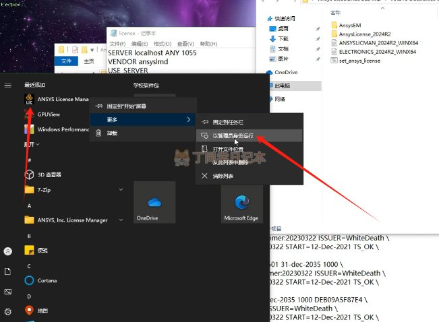Click Home tab in back Explorer window
Image resolution: width=439 pixels, height=322 pixels.
(89, 61)
